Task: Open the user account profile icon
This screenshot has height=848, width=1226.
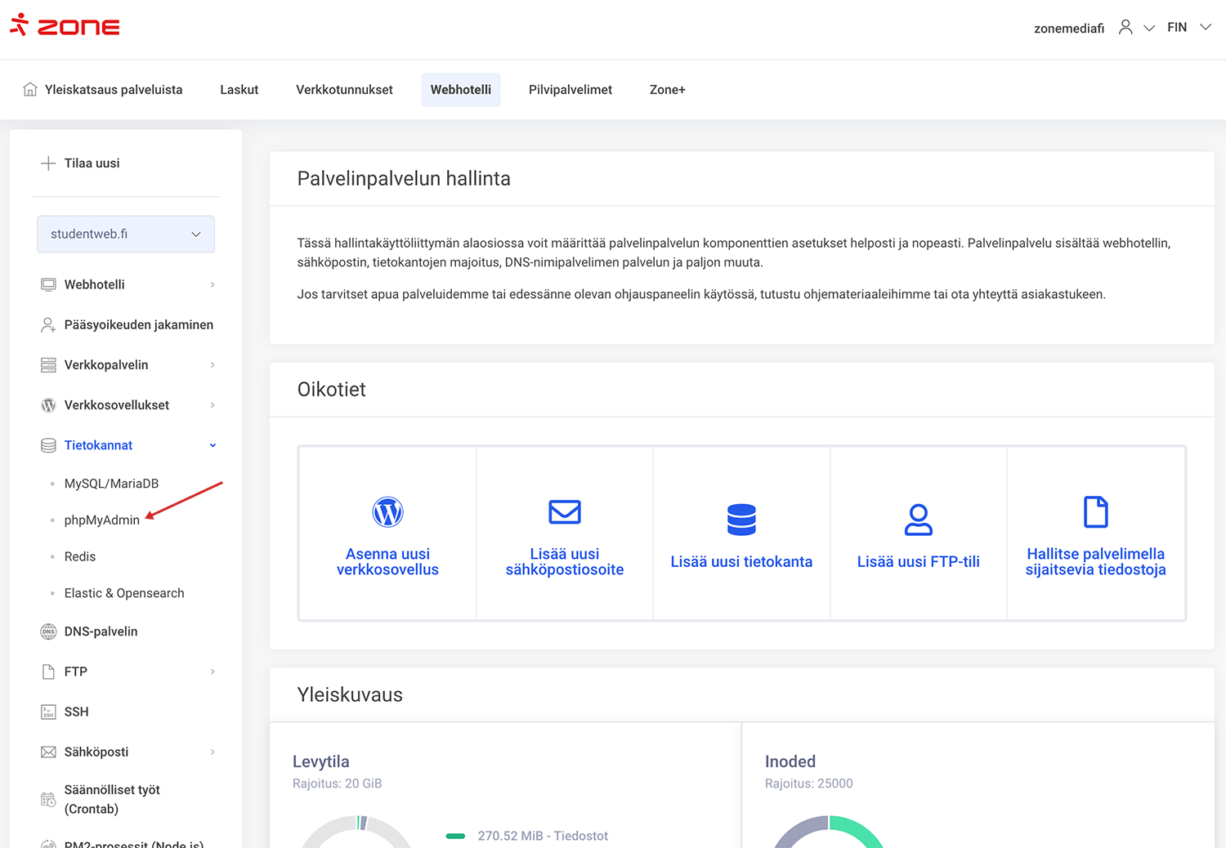Action: point(1125,28)
